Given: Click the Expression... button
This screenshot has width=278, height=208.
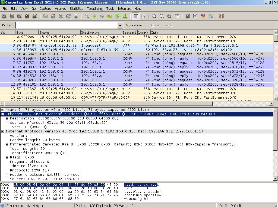Looking at the screenshot, I should (136, 25).
